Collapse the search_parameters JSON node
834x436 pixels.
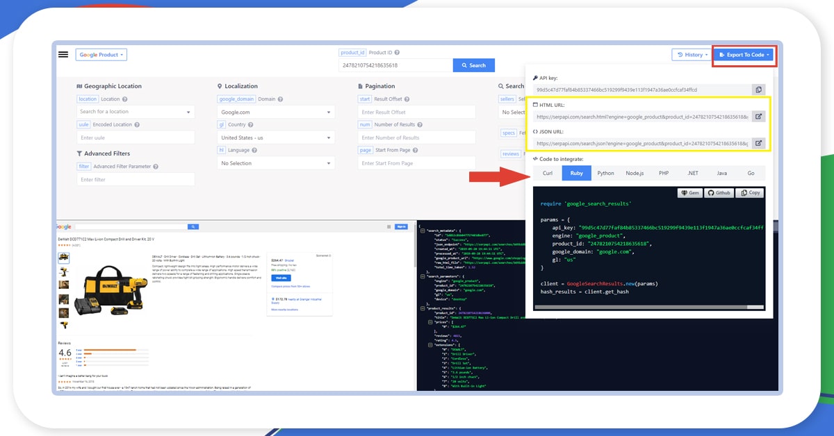click(x=421, y=276)
